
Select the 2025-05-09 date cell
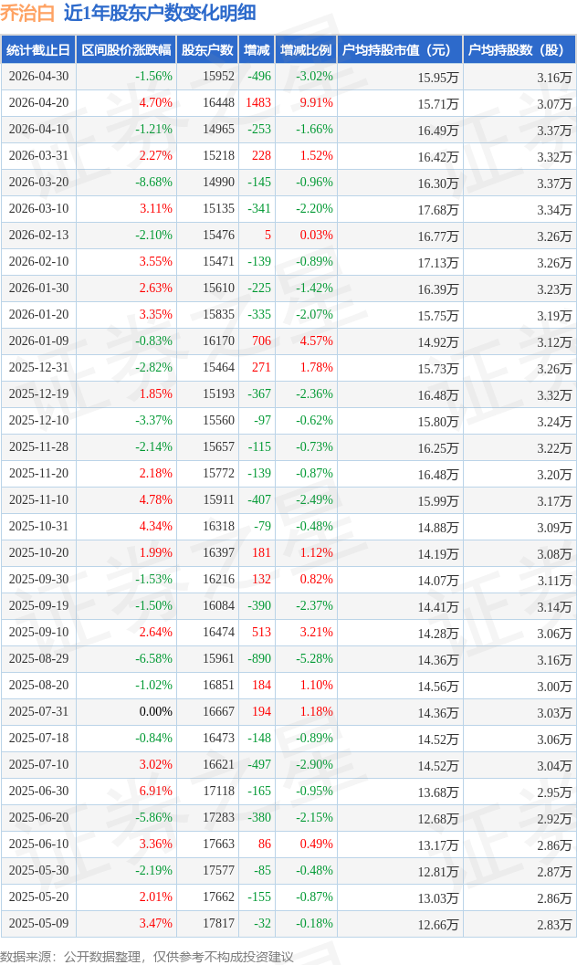coord(38,923)
